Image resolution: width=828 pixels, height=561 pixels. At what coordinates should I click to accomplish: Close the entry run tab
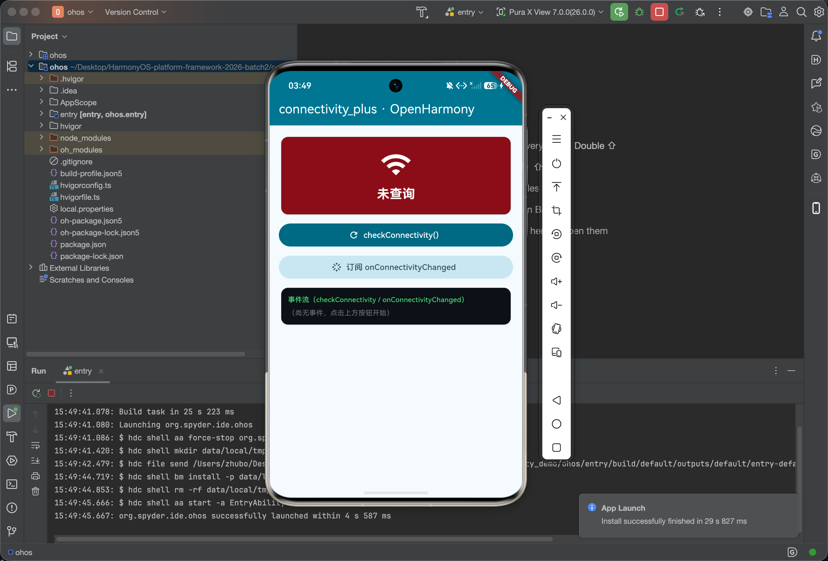pyautogui.click(x=101, y=371)
